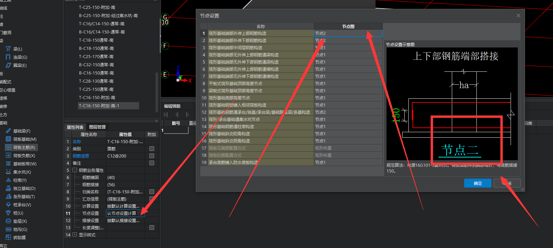Toggle 附加 checkbox for 钢筋信息 row
The width and height of the screenshot is (553, 248).
tap(152, 156)
